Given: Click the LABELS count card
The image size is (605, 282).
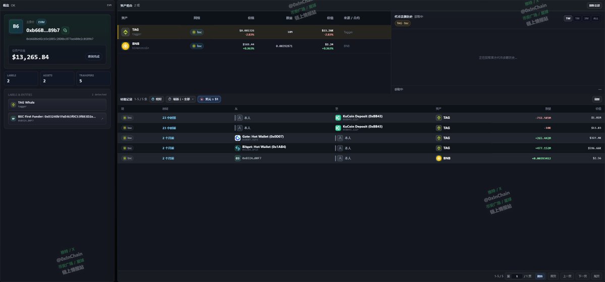Looking at the screenshot, I should [21, 78].
